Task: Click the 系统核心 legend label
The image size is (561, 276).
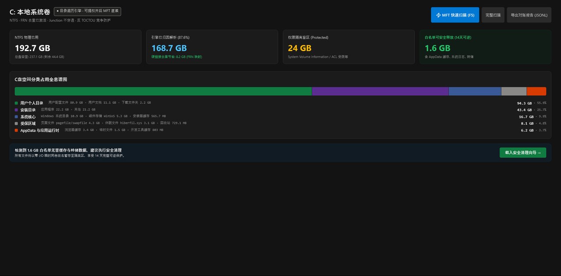Action: [x=28, y=117]
